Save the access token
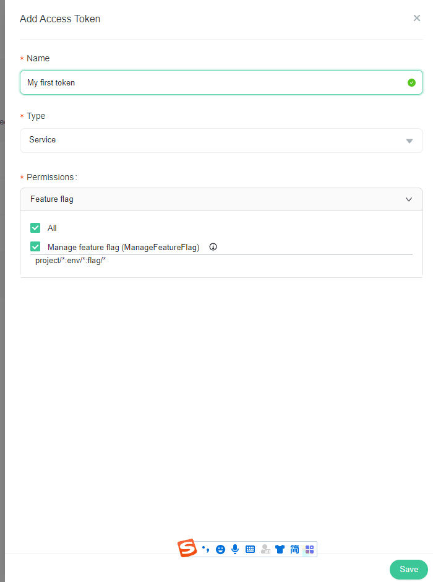The height and width of the screenshot is (582, 433). tap(408, 569)
